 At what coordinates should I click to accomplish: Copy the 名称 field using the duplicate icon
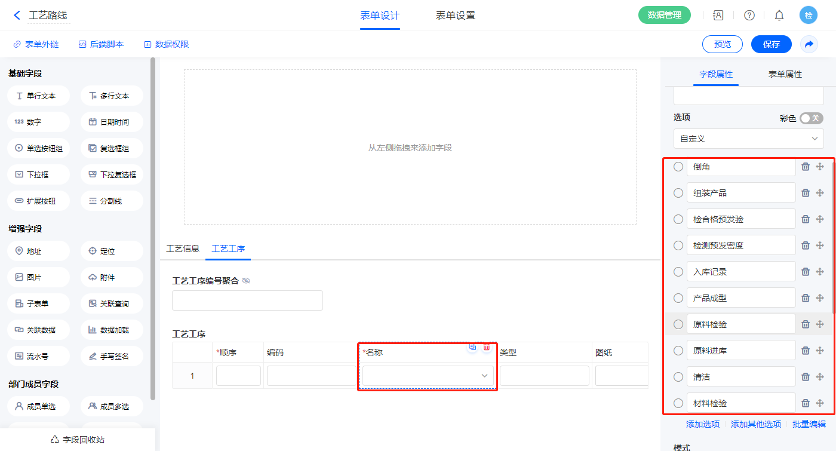coord(472,346)
